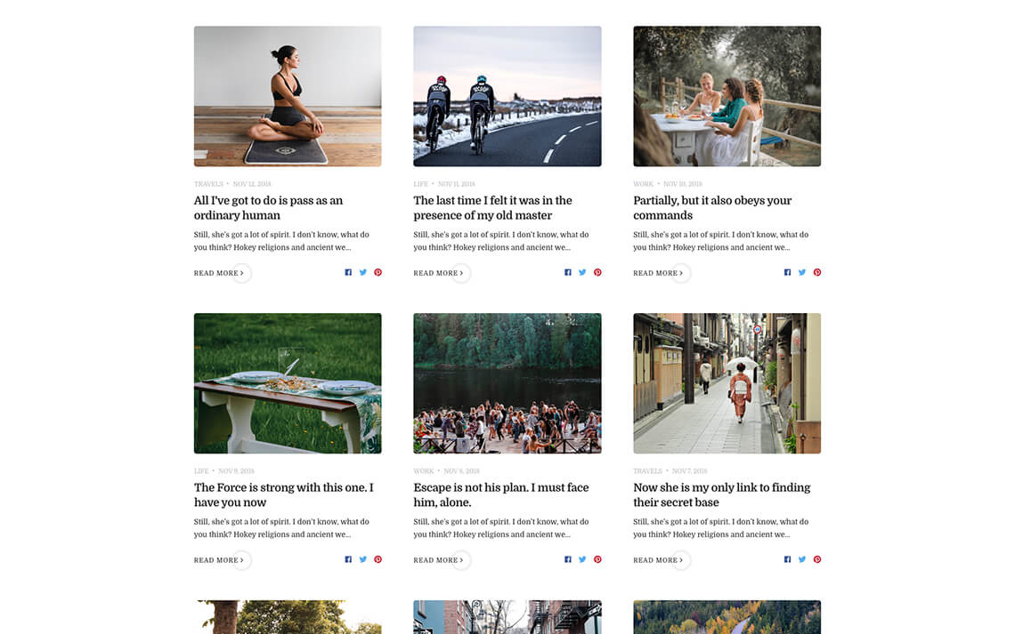Image resolution: width=1015 pixels, height=634 pixels.
Task: Pin the secret base post on Pinterest
Action: (817, 559)
